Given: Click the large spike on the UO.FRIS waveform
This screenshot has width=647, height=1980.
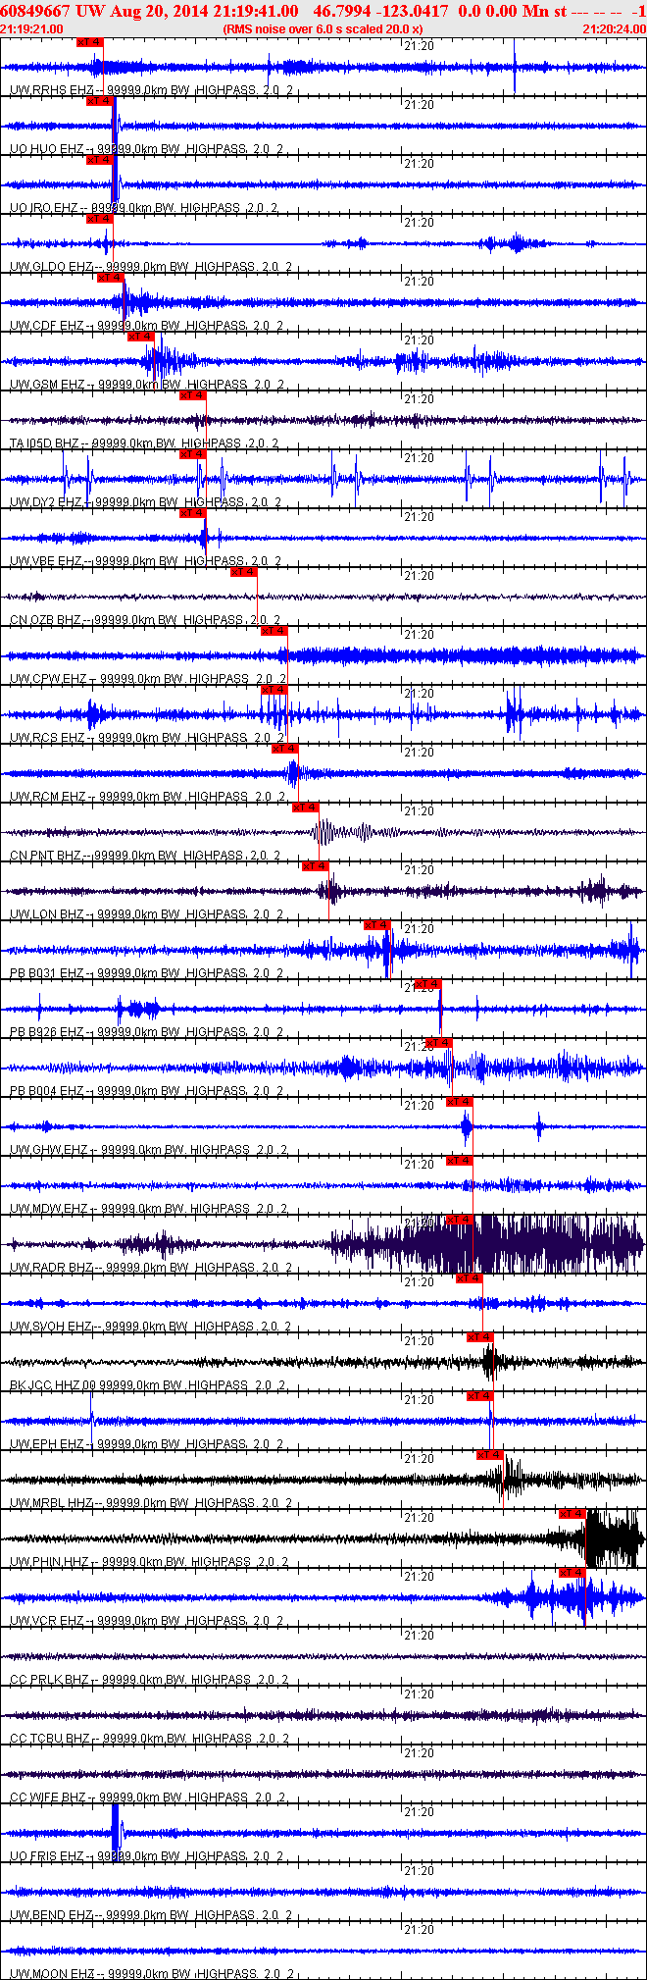Looking at the screenshot, I should tap(116, 1833).
